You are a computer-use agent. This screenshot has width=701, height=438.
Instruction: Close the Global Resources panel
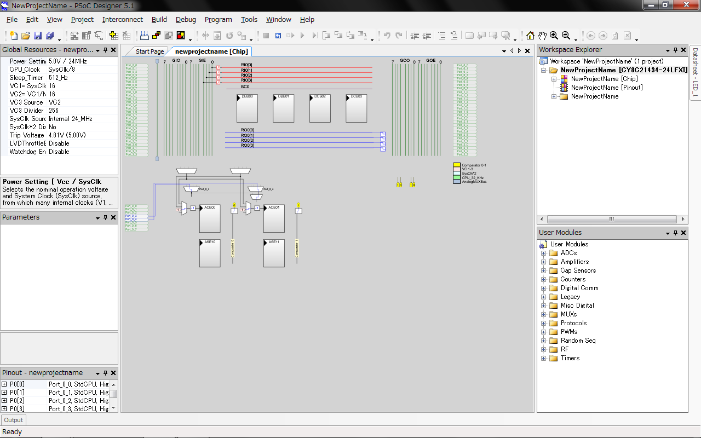point(113,50)
